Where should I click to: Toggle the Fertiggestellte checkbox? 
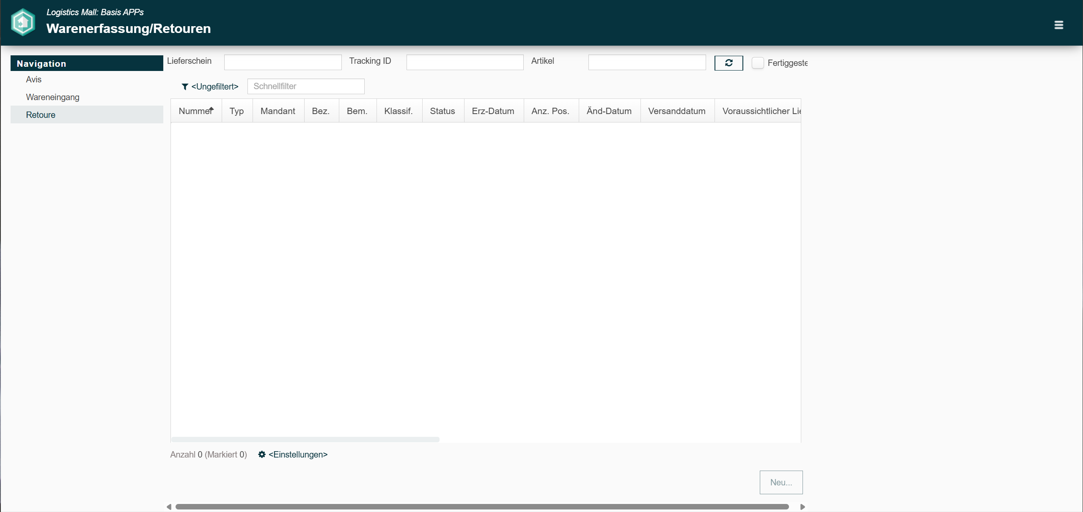[x=757, y=63]
